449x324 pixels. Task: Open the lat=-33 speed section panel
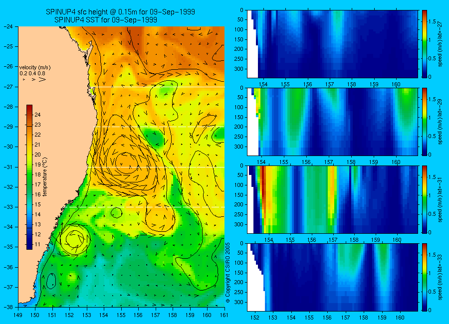(x=332, y=277)
